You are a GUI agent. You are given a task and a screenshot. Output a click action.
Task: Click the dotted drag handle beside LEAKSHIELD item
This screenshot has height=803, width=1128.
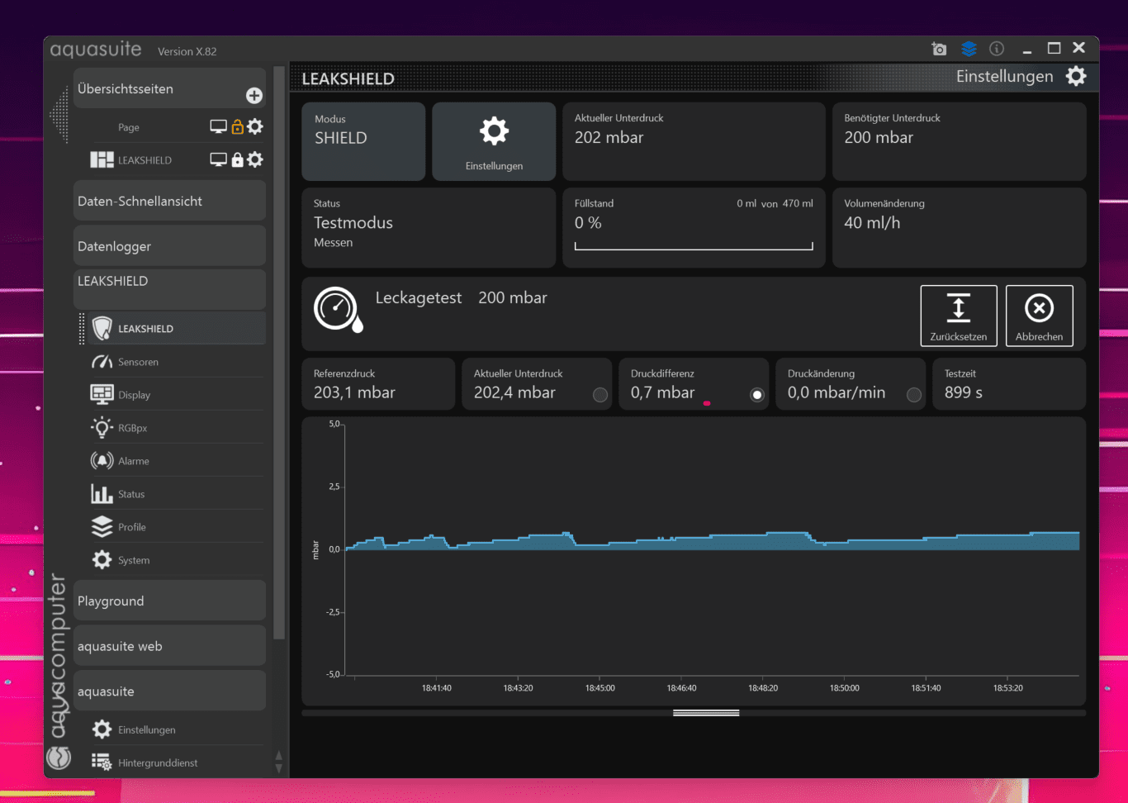tap(82, 328)
